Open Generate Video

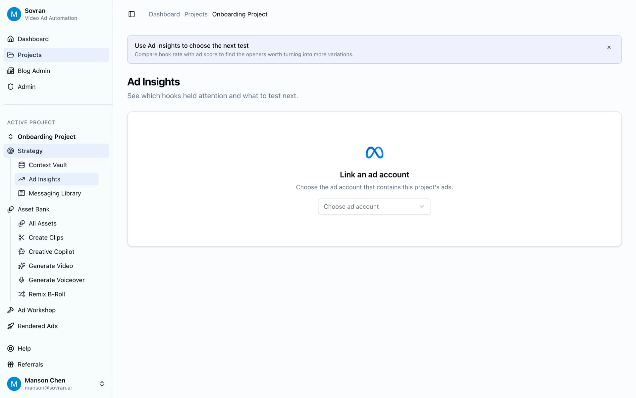pos(57,266)
